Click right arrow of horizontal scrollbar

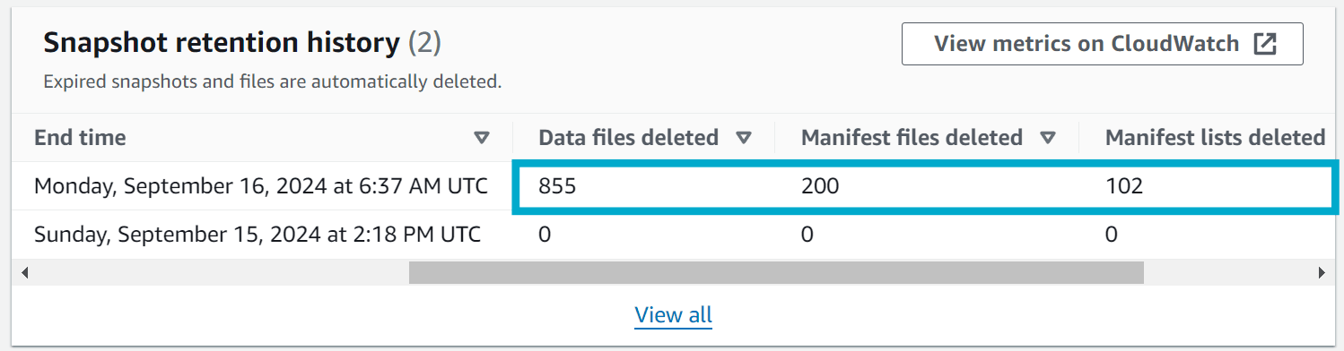[1321, 272]
